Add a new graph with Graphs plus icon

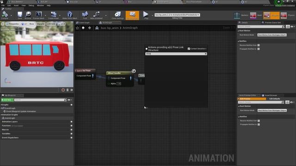(x=71, y=105)
